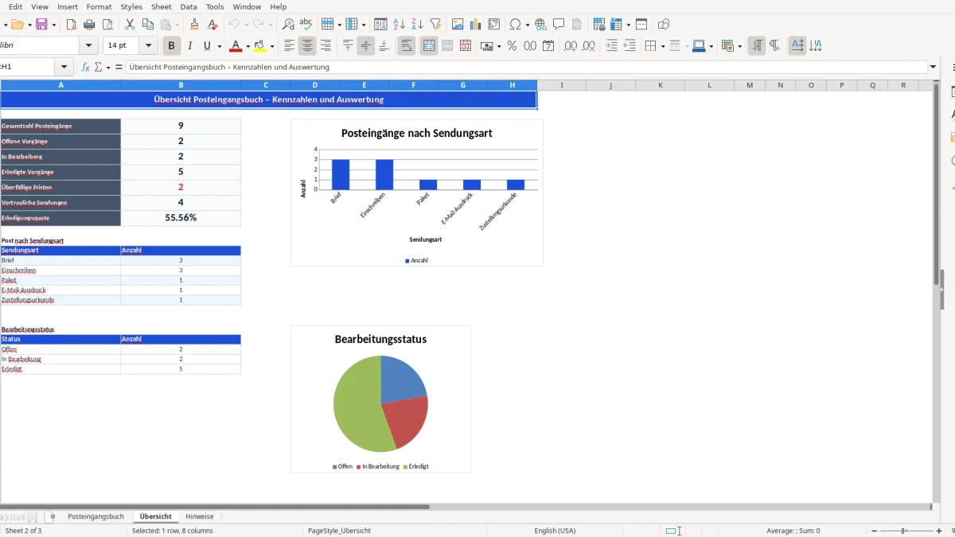The image size is (955, 537).
Task: Open the Data menu
Action: click(189, 6)
